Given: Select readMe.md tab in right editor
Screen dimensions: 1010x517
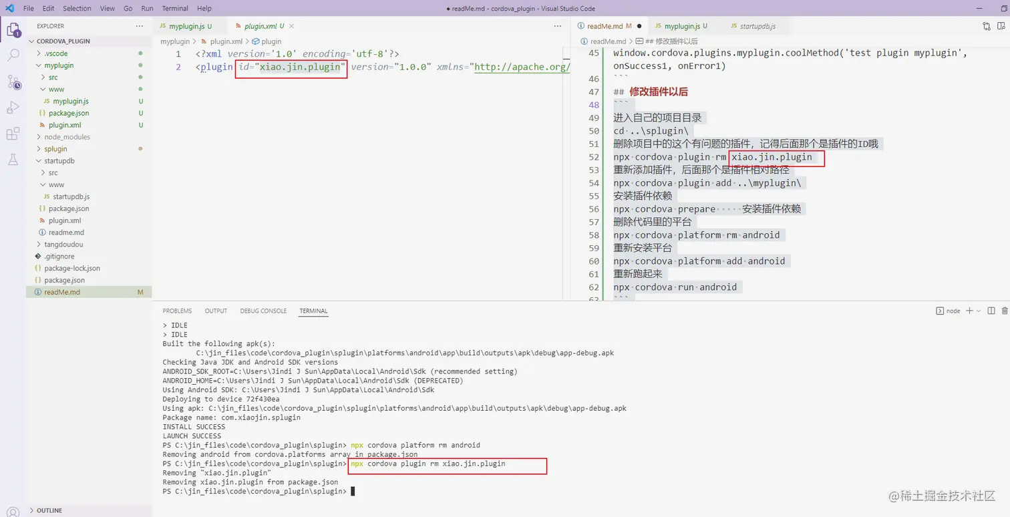Looking at the screenshot, I should (x=609, y=26).
